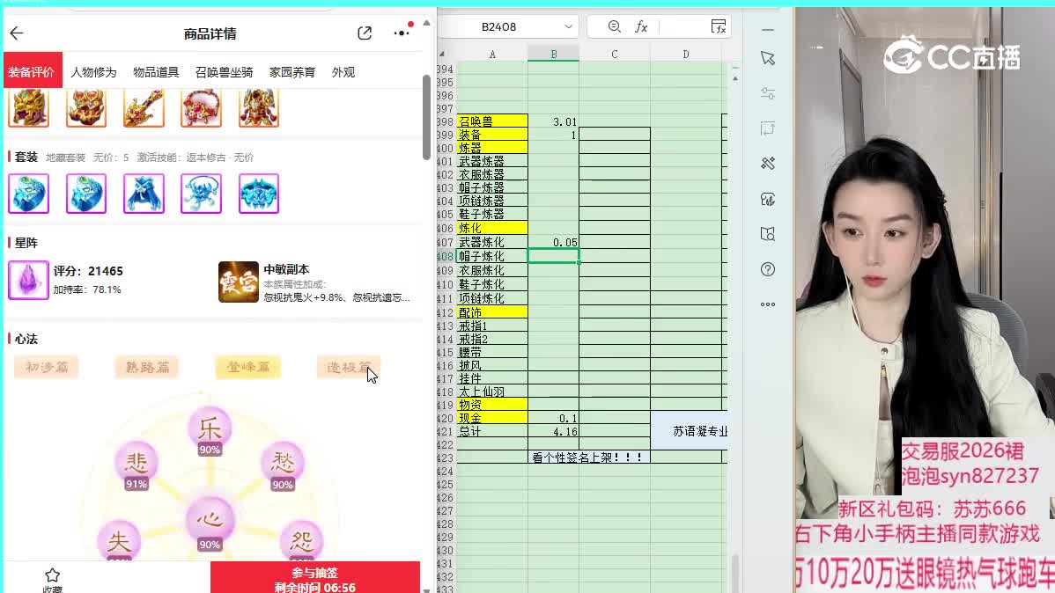Expand the B2408 name box dropdown
The image size is (1055, 593).
[569, 27]
